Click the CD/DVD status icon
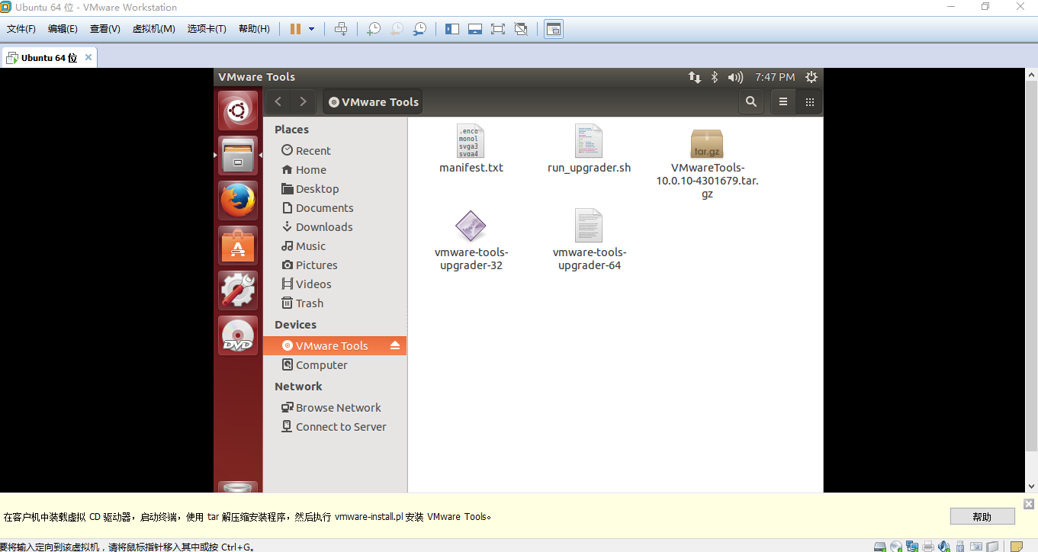The image size is (1038, 552). pos(896,546)
